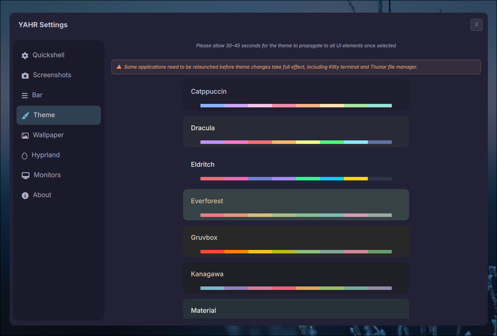
Task: Choose the Kanagawa theme card
Action: click(296, 278)
